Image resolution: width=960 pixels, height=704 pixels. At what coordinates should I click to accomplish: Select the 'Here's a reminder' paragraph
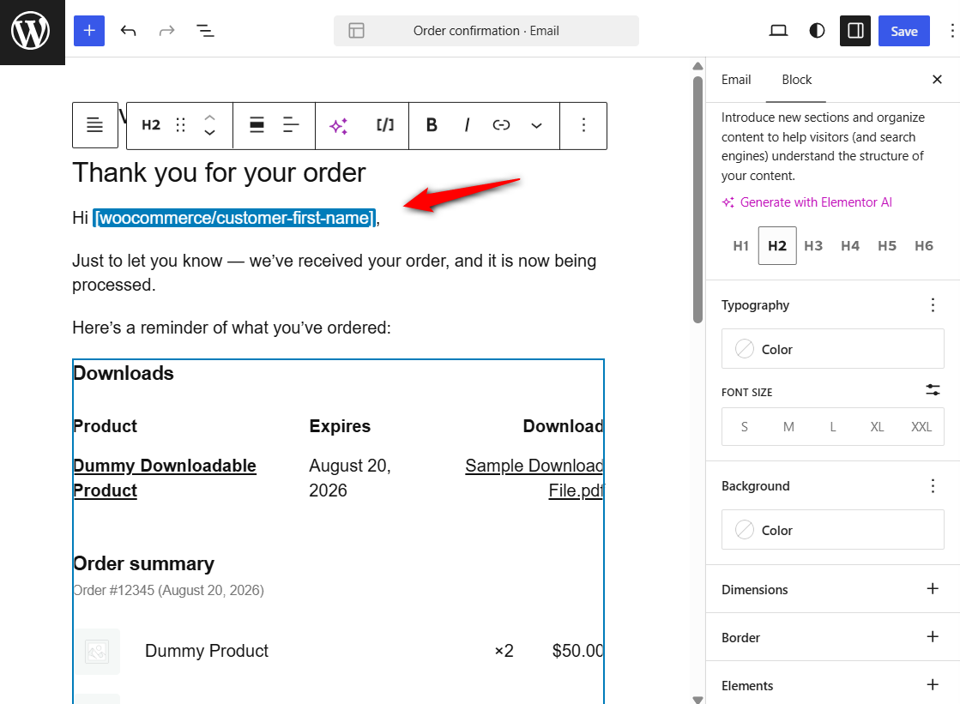click(232, 328)
